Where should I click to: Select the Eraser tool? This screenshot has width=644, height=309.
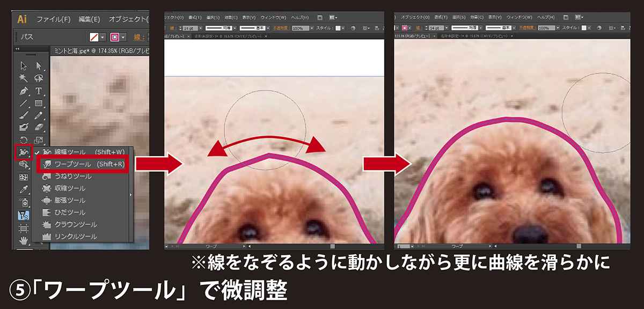tap(39, 128)
